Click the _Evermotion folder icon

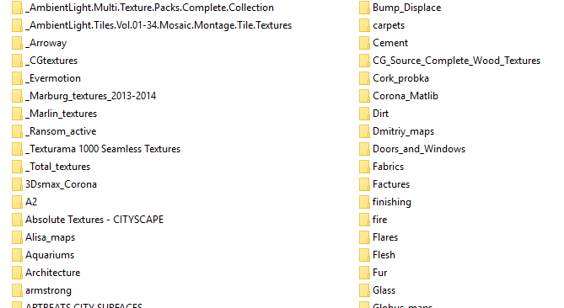point(17,78)
